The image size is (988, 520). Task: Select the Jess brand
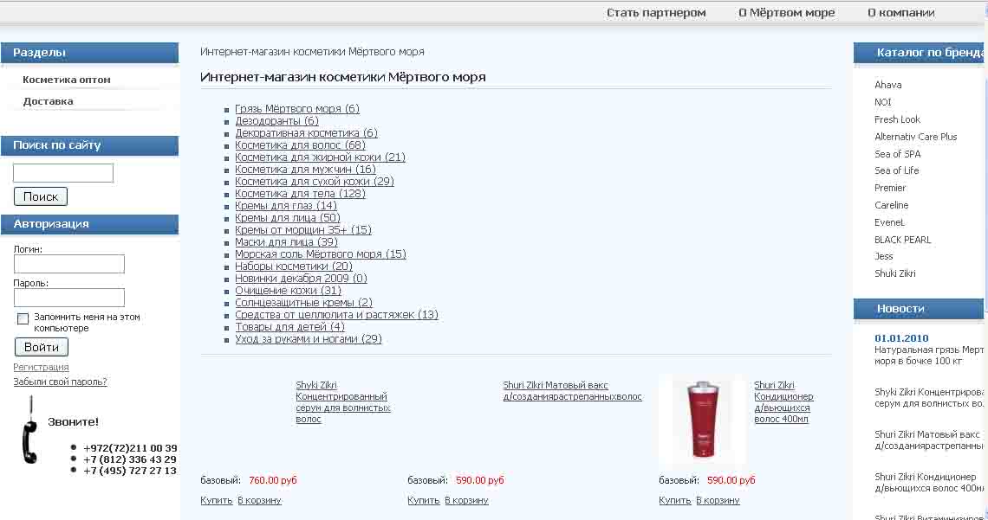(883, 257)
